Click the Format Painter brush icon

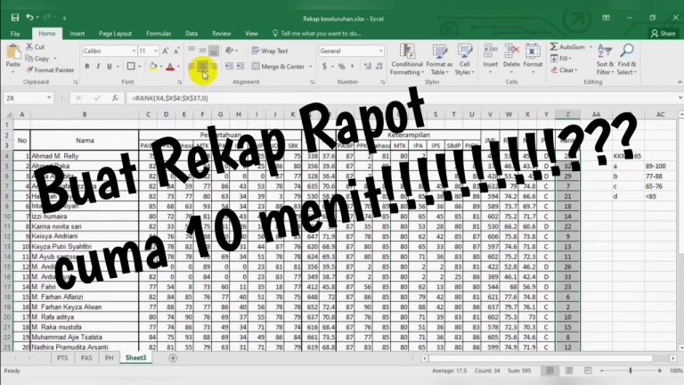[x=31, y=70]
